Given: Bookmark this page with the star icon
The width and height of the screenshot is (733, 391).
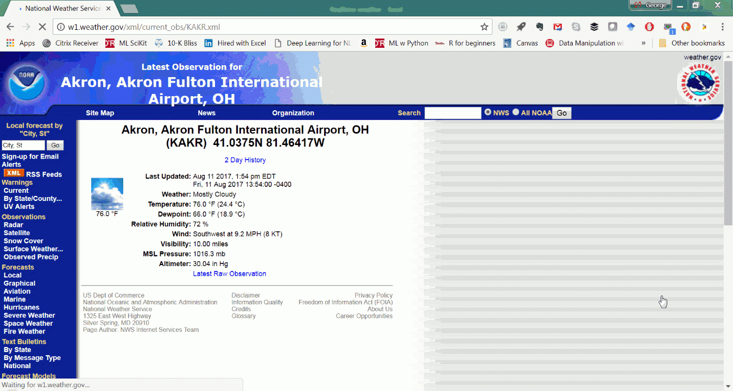Looking at the screenshot, I should [484, 27].
